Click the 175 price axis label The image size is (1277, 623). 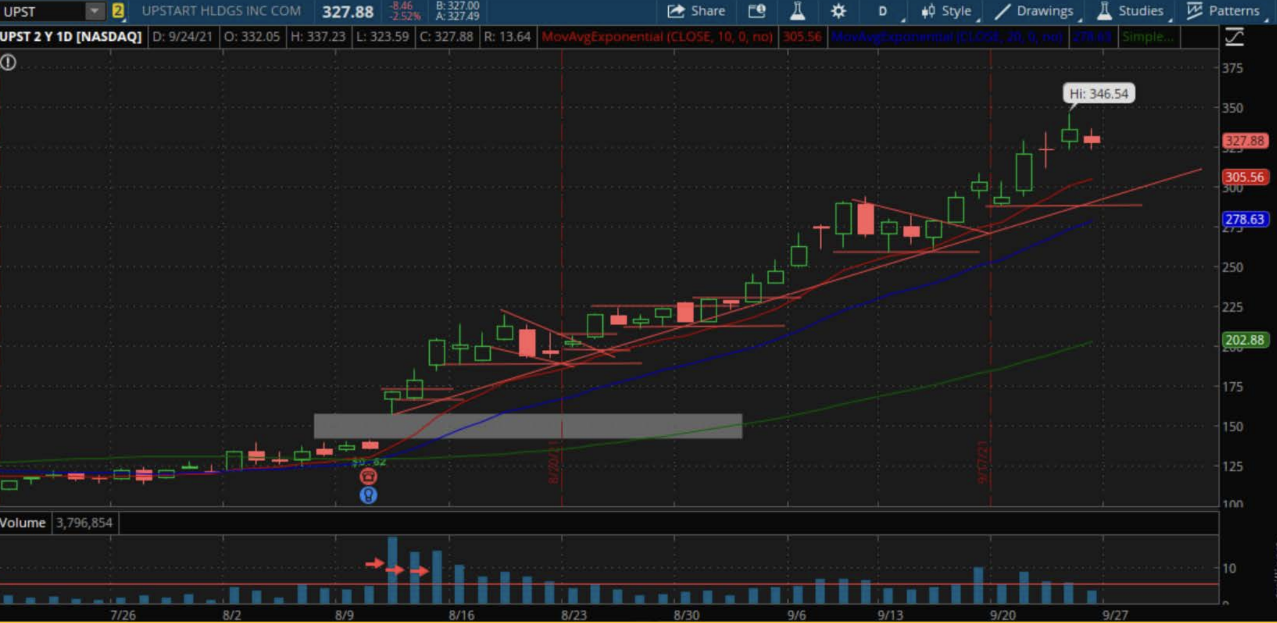tap(1233, 386)
